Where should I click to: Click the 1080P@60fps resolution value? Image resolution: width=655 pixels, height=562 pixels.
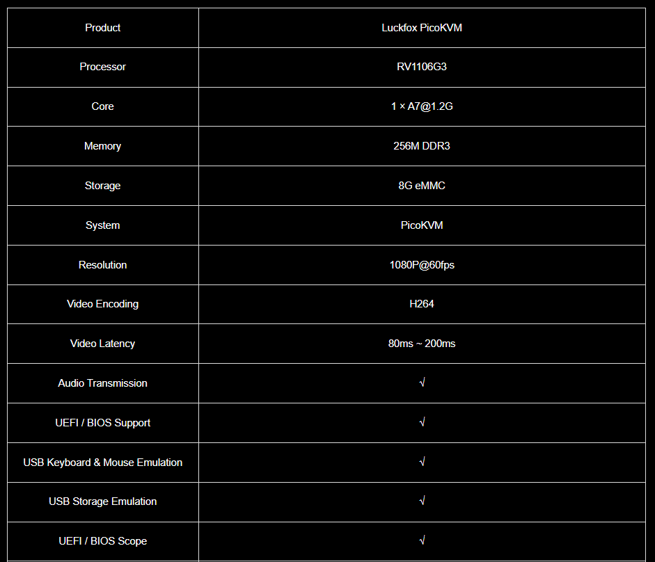tap(422, 265)
